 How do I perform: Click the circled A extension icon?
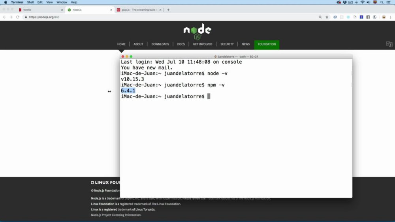click(374, 17)
